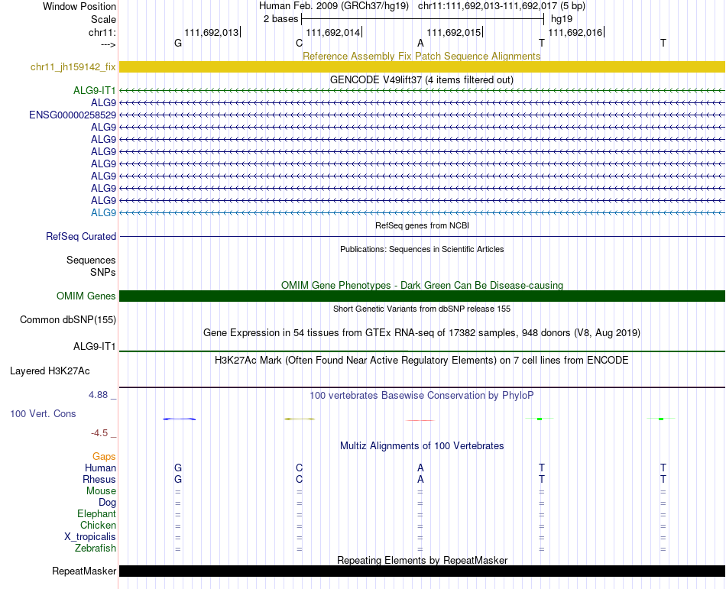
Task: Click the RefSeq Curated label
Action: (x=80, y=236)
